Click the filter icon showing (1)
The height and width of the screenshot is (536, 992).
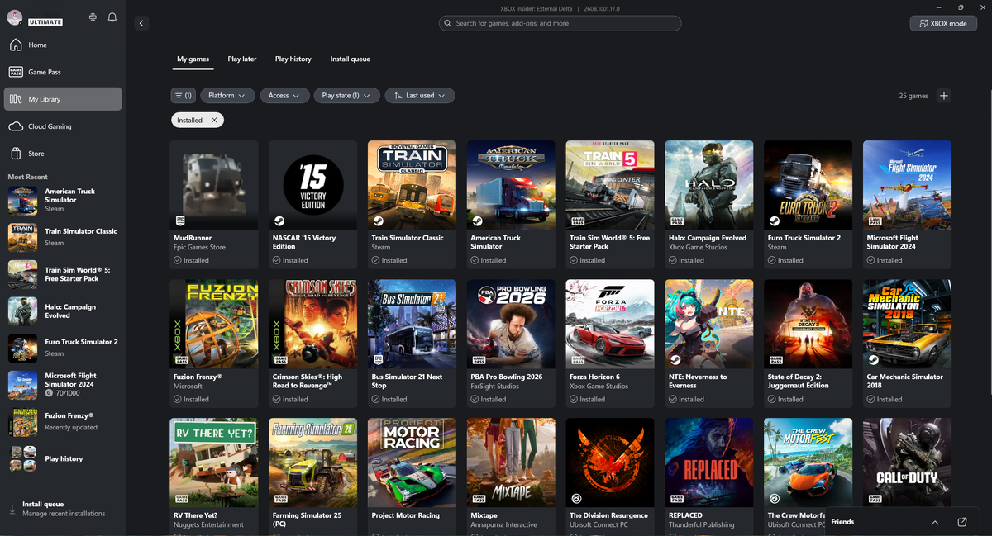(183, 96)
